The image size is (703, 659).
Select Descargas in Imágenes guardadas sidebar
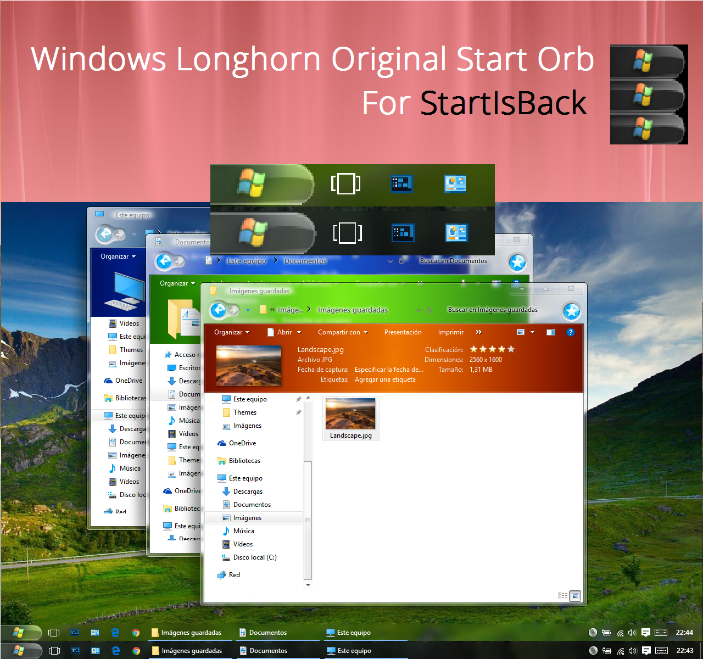(242, 492)
